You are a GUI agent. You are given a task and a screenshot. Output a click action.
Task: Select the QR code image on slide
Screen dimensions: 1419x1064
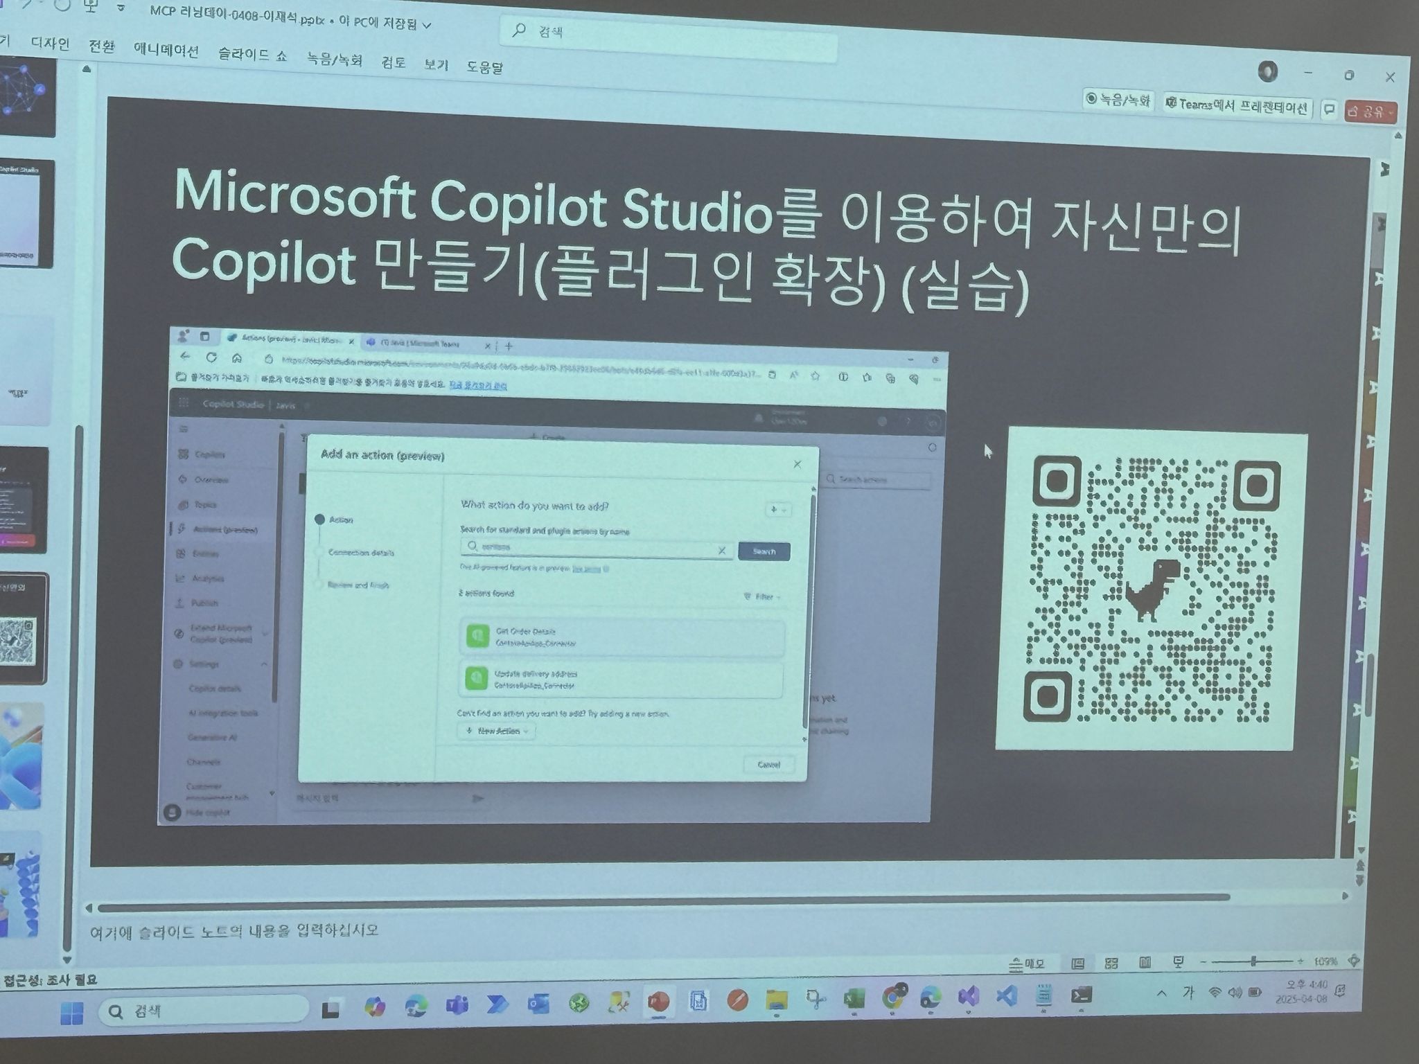tap(1151, 588)
